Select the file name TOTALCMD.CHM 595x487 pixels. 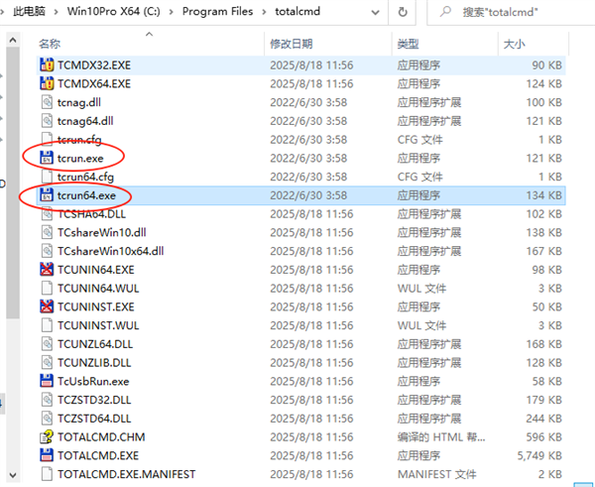point(101,436)
